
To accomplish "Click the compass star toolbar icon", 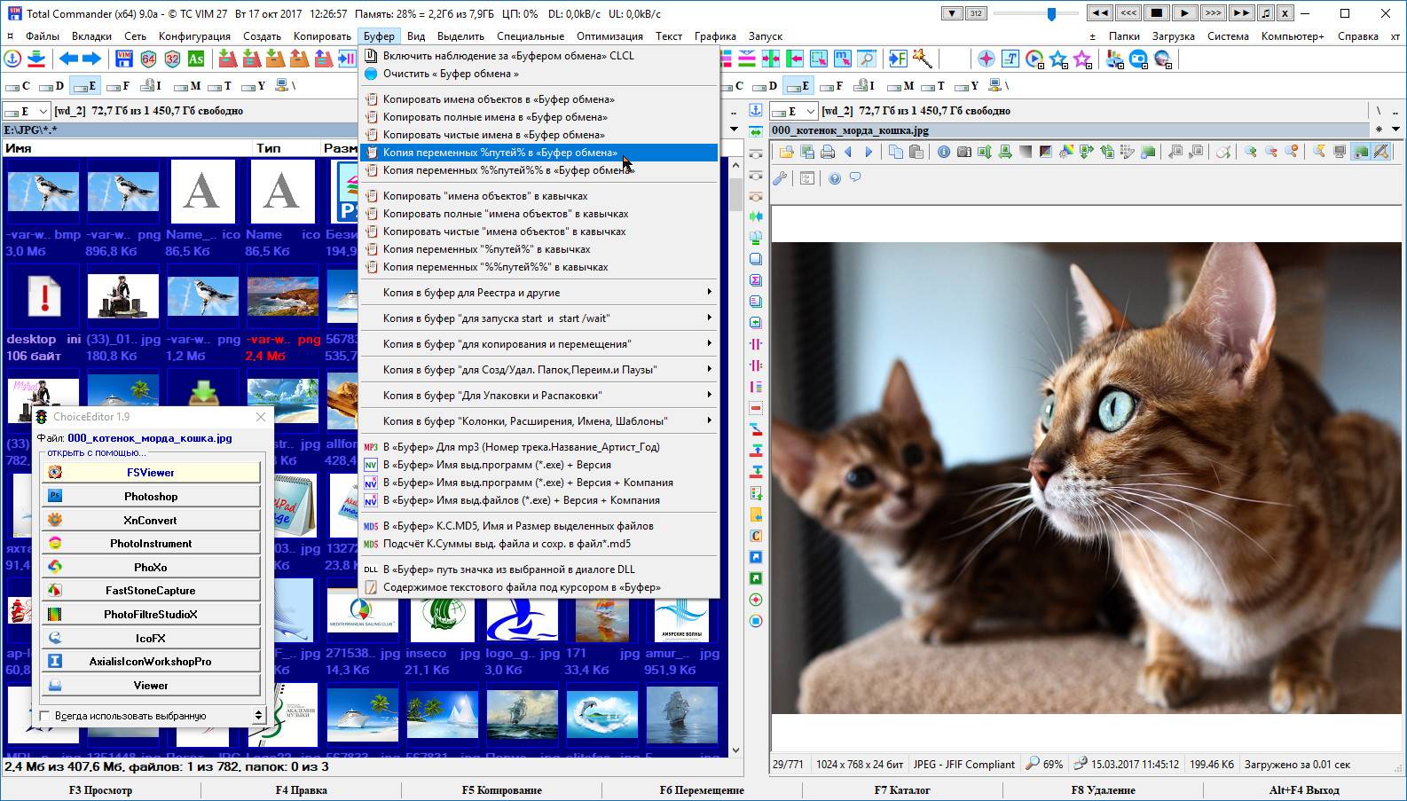I will tap(986, 59).
